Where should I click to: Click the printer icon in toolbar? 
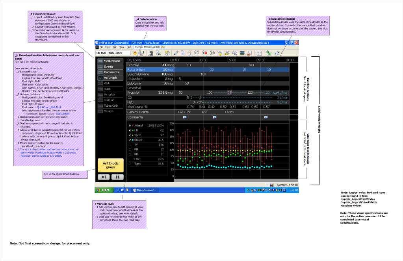158,53
